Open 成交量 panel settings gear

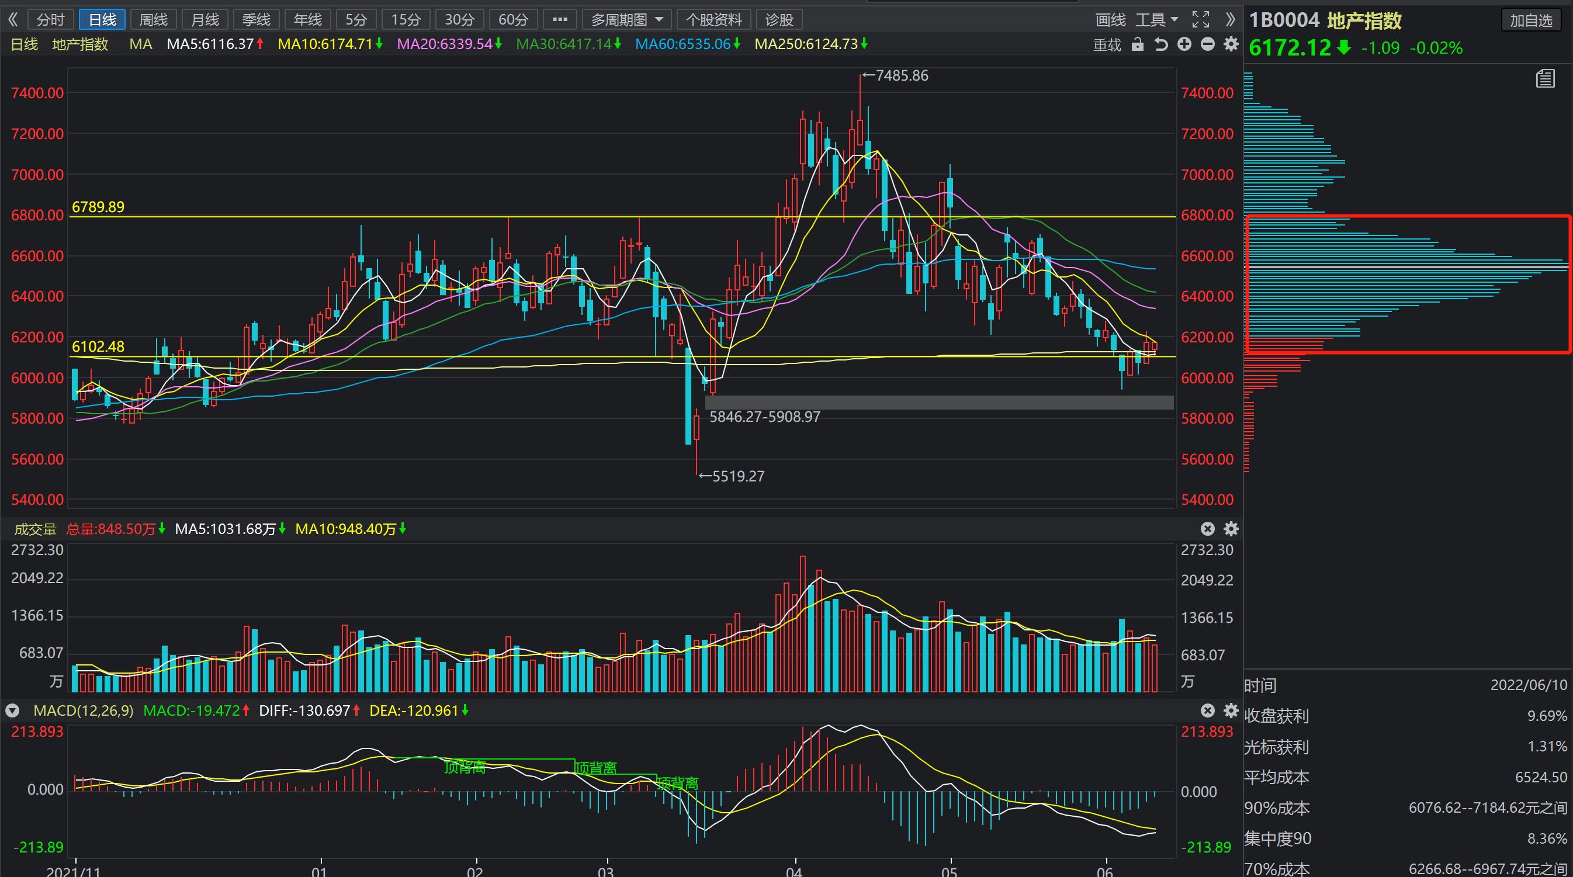pyautogui.click(x=1231, y=529)
